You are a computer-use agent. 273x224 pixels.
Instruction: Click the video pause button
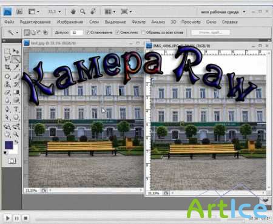click(x=16, y=218)
